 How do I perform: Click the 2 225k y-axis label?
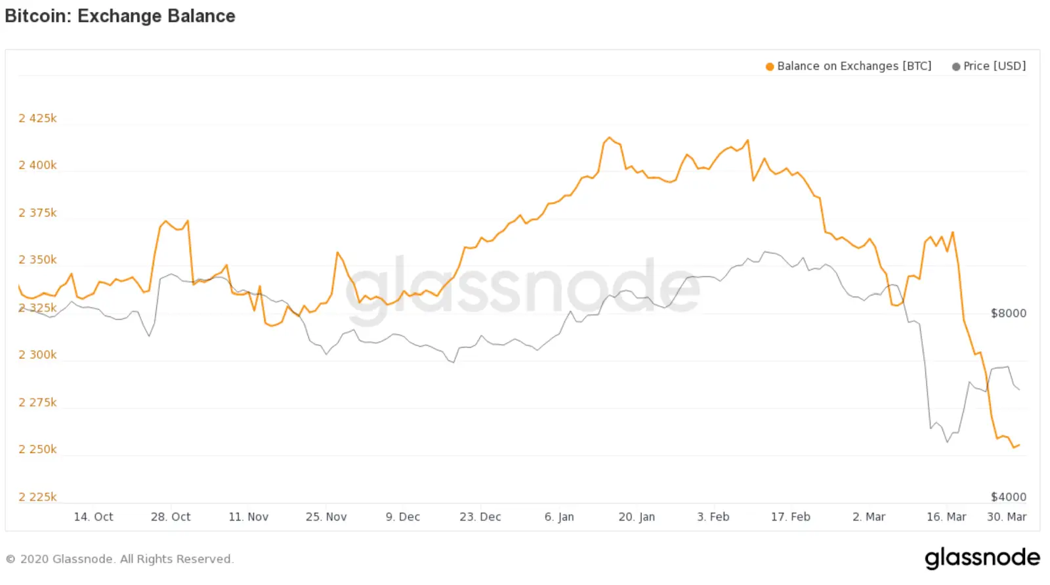[37, 497]
